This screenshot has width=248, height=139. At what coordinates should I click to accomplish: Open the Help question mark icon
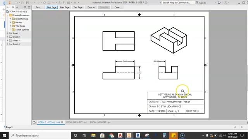click(226, 3)
